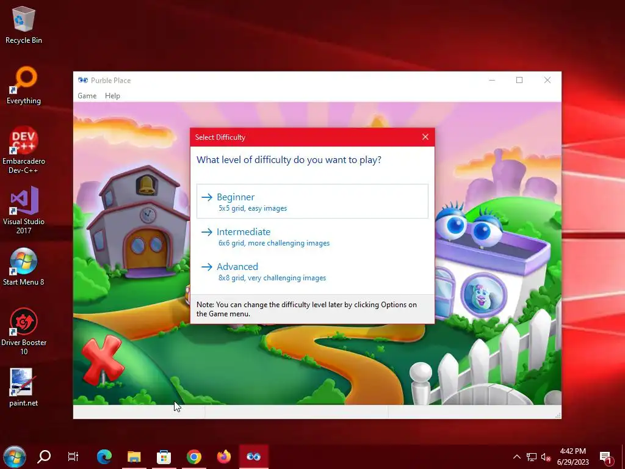Image resolution: width=625 pixels, height=469 pixels.
Task: Minimize the Purble Place window
Action: point(492,80)
